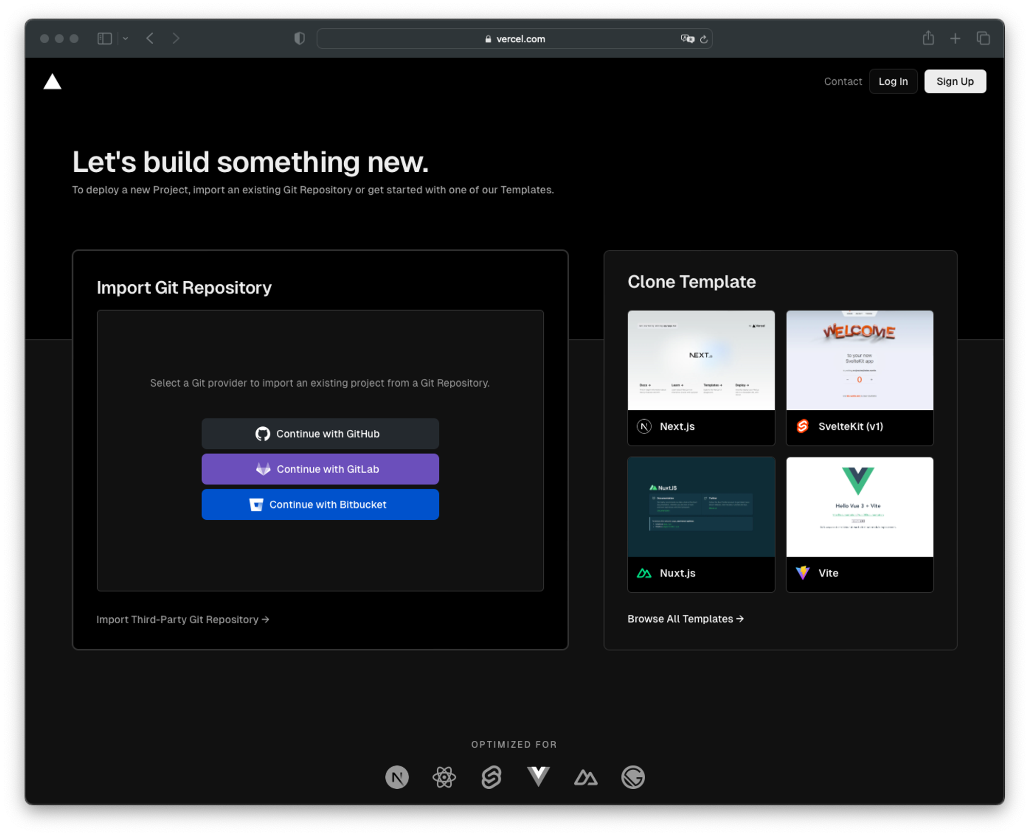Open the Contact link
The image size is (1029, 835).
pyautogui.click(x=843, y=81)
